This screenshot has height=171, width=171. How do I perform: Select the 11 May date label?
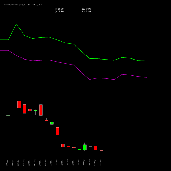pyautogui.click(x=51, y=163)
